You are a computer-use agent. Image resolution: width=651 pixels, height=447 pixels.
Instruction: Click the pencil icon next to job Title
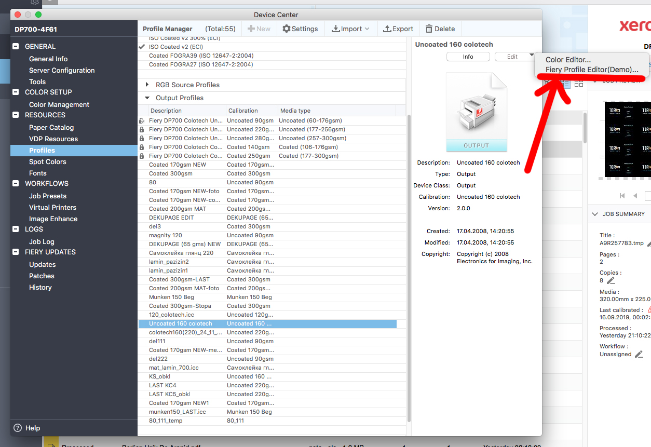click(x=649, y=243)
